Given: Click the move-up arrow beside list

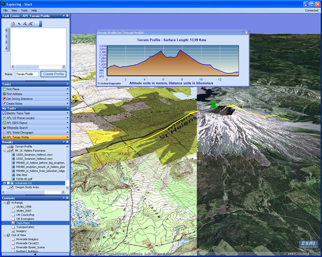Looking at the screenshot, I should 6,37.
